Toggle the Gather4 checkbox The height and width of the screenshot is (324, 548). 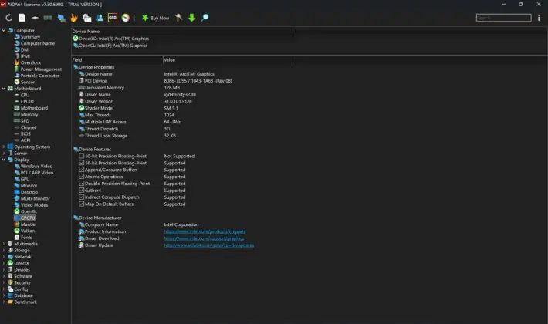[x=82, y=191]
